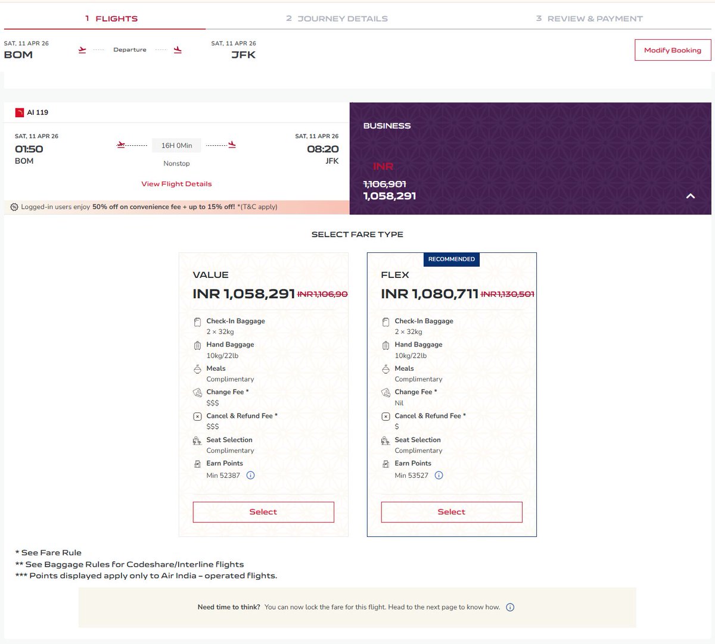The width and height of the screenshot is (715, 644).
Task: Click takeoff icon left of 16H 0Min
Action: click(122, 145)
